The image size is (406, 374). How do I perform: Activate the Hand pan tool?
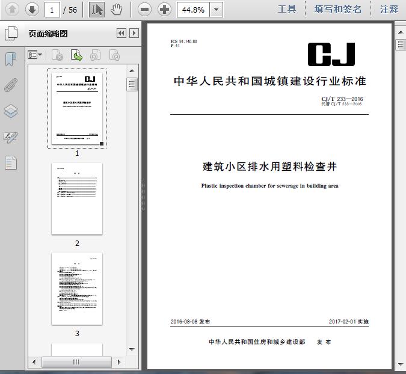tap(116, 9)
